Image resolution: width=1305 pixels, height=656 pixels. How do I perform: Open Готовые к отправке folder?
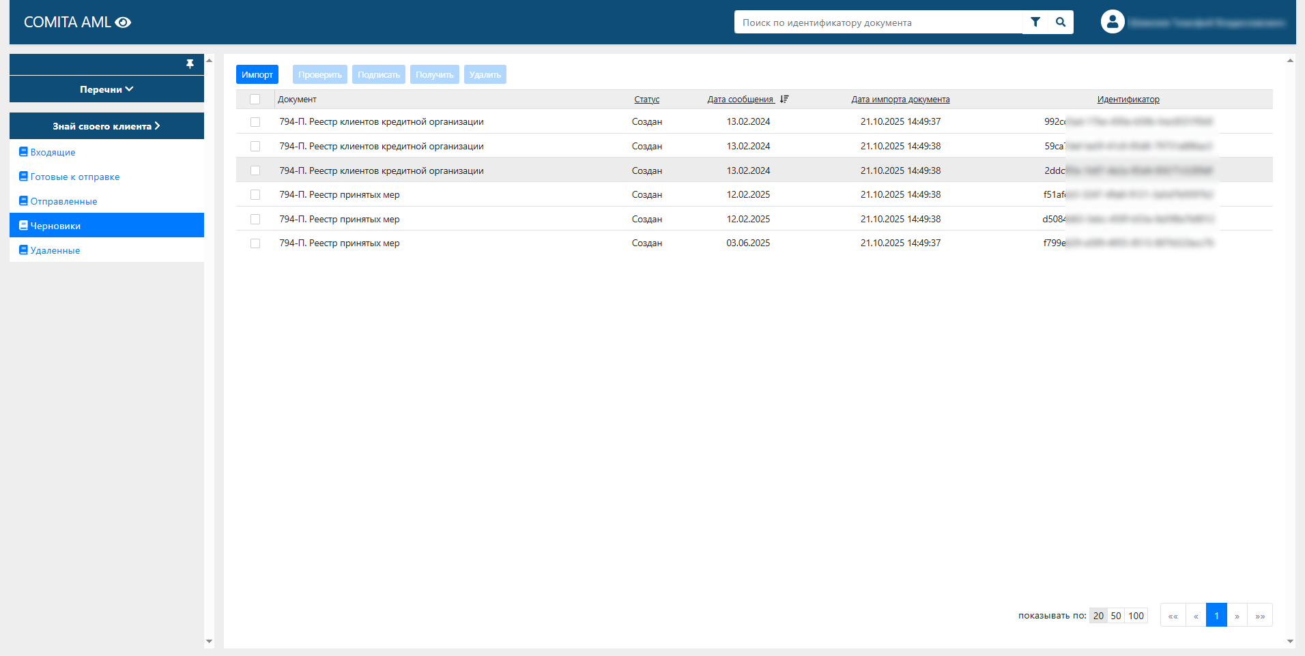(75, 177)
